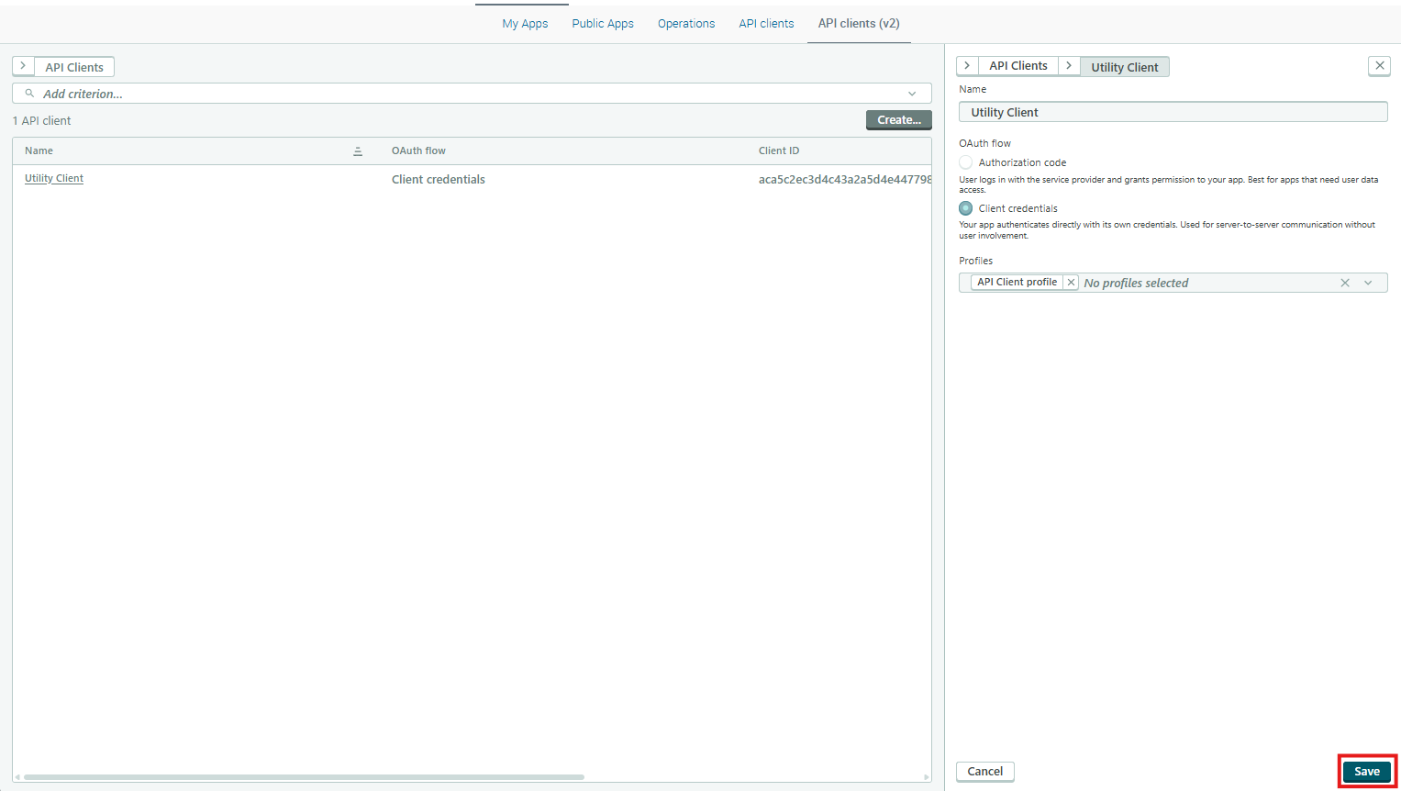Click the search magnifier icon in filter bar
The width and height of the screenshot is (1401, 791).
coord(29,94)
